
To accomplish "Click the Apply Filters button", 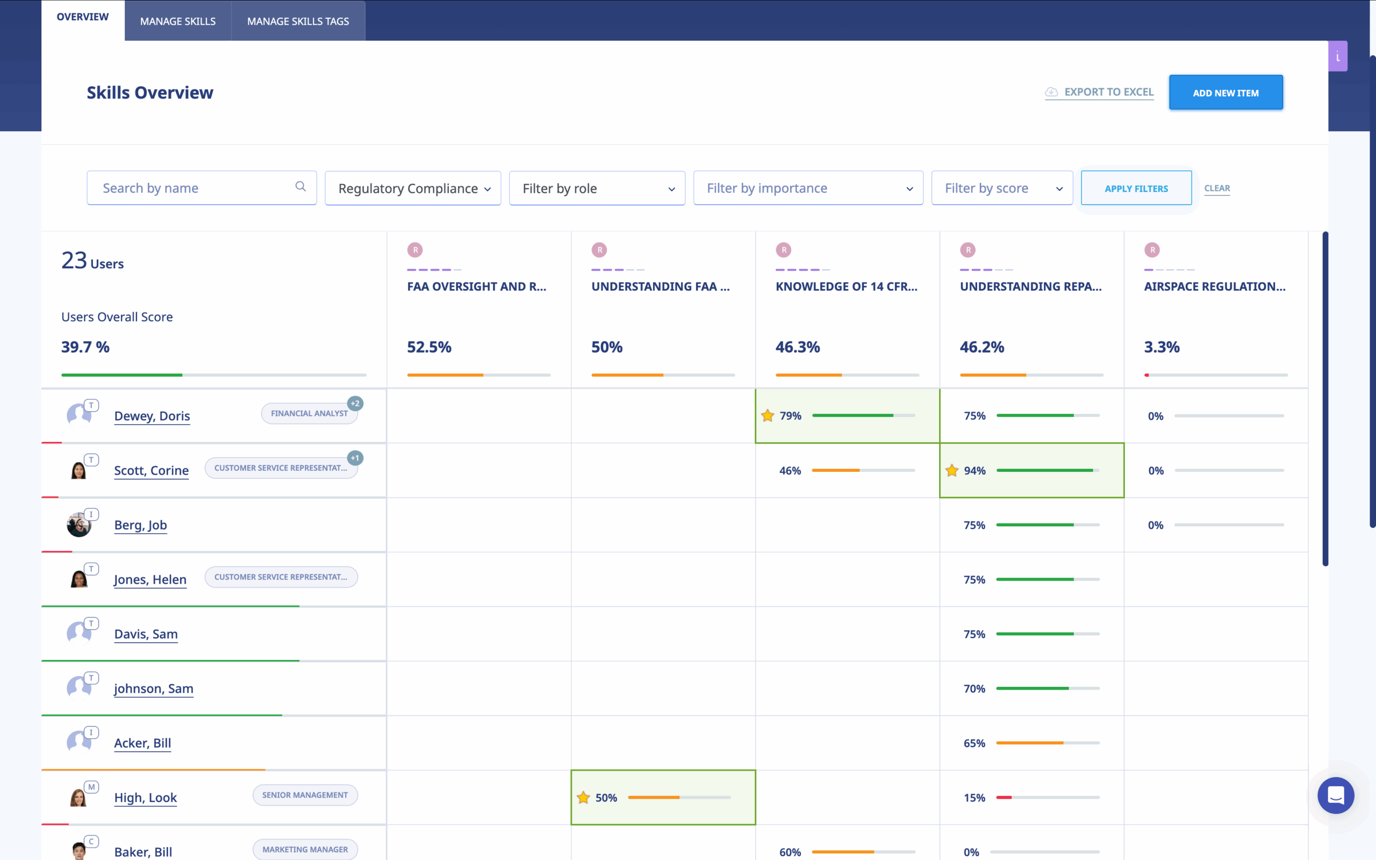I will point(1136,188).
